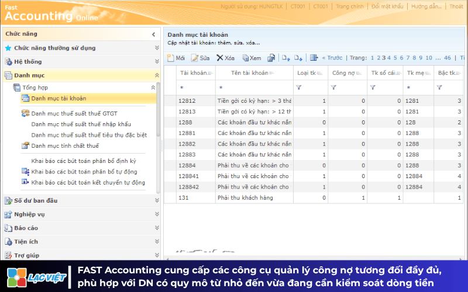Click Hướng dẫn link in header
This screenshot has height=292, width=468.
(x=426, y=6)
